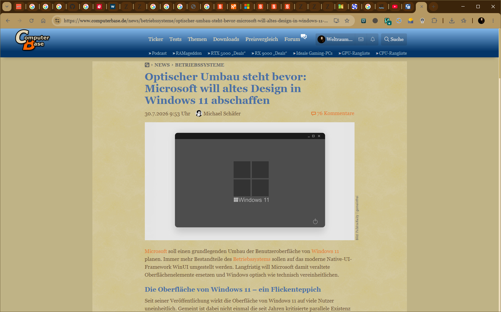The image size is (501, 312).
Task: Go back to the previous page
Action: pos(8,21)
